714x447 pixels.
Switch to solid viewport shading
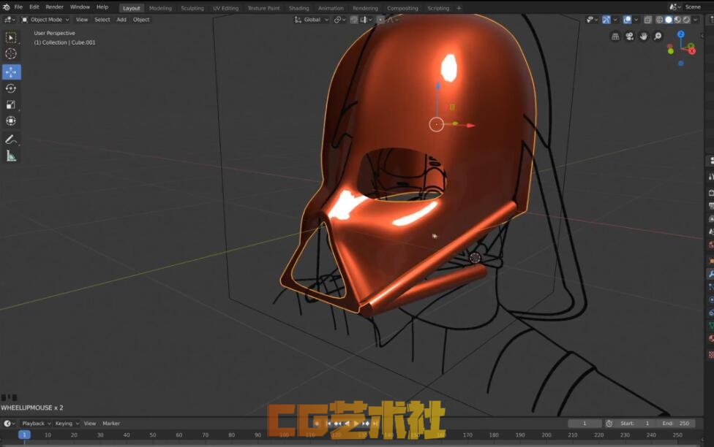[668, 20]
